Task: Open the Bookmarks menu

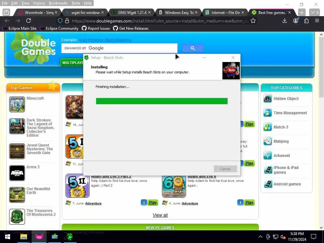Action: click(x=58, y=3)
